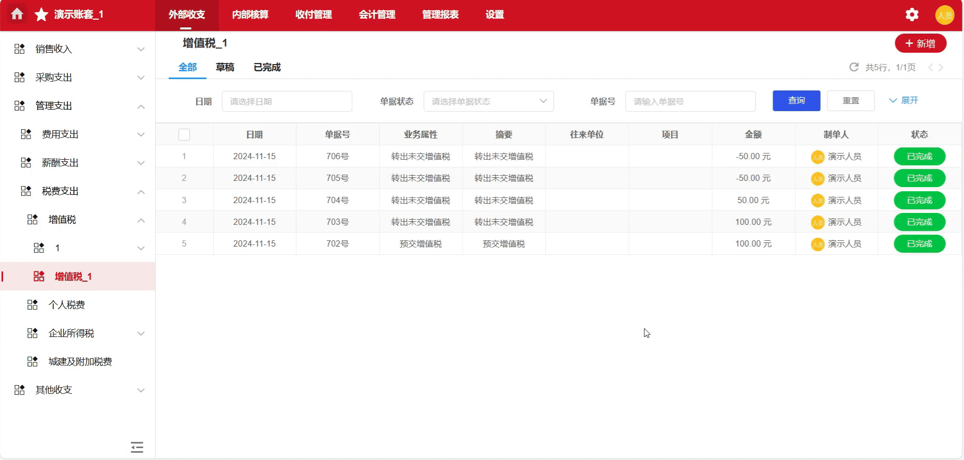Open the 单据状态 dropdown

[x=489, y=101]
